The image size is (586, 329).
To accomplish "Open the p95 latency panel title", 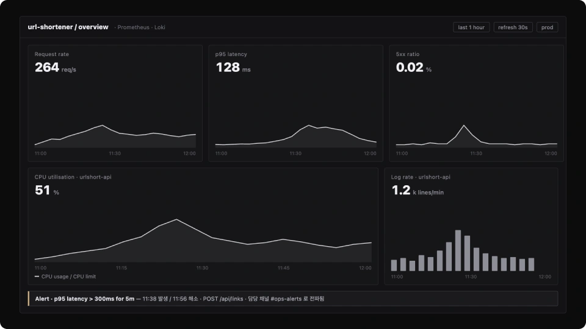I will (x=231, y=54).
